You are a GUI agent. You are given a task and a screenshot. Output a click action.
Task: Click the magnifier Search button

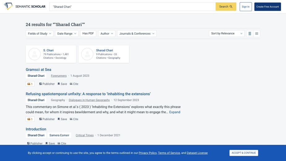coord(226,7)
